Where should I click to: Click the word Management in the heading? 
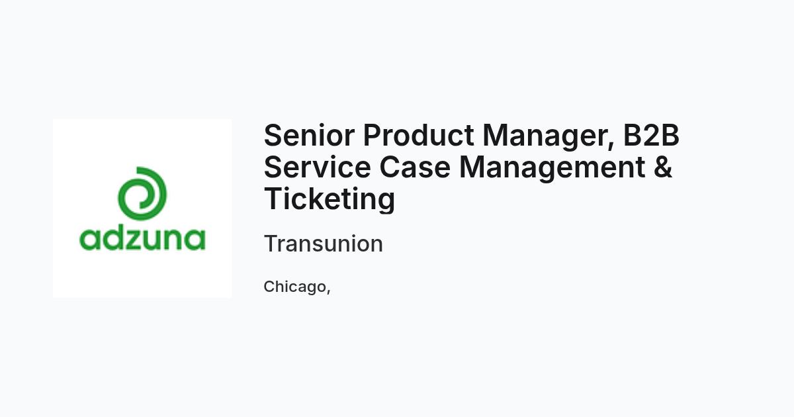click(552, 169)
